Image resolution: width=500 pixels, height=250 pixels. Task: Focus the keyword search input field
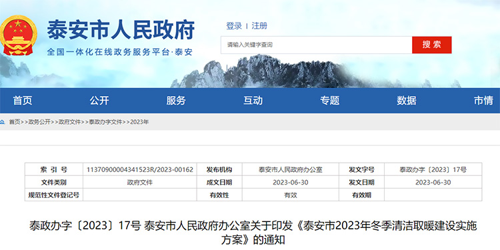316,45
